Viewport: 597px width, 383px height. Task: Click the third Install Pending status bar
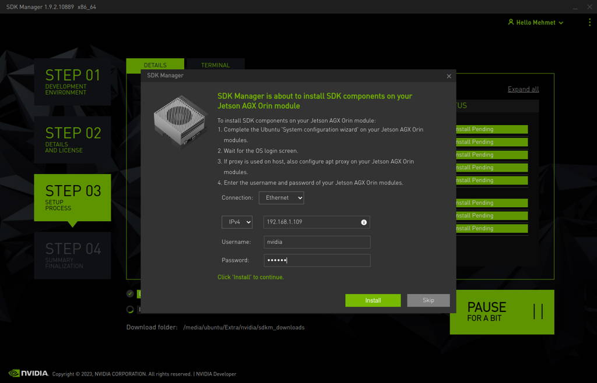492,155
